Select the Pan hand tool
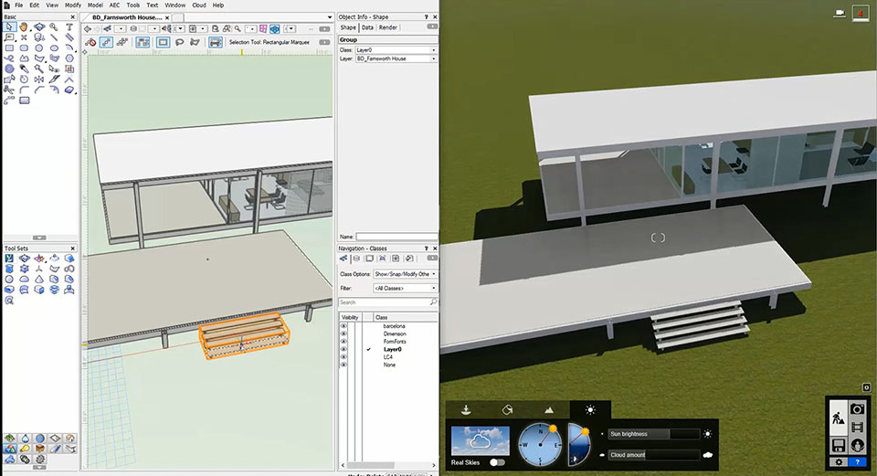Screen dimensions: 877x476 23,27
